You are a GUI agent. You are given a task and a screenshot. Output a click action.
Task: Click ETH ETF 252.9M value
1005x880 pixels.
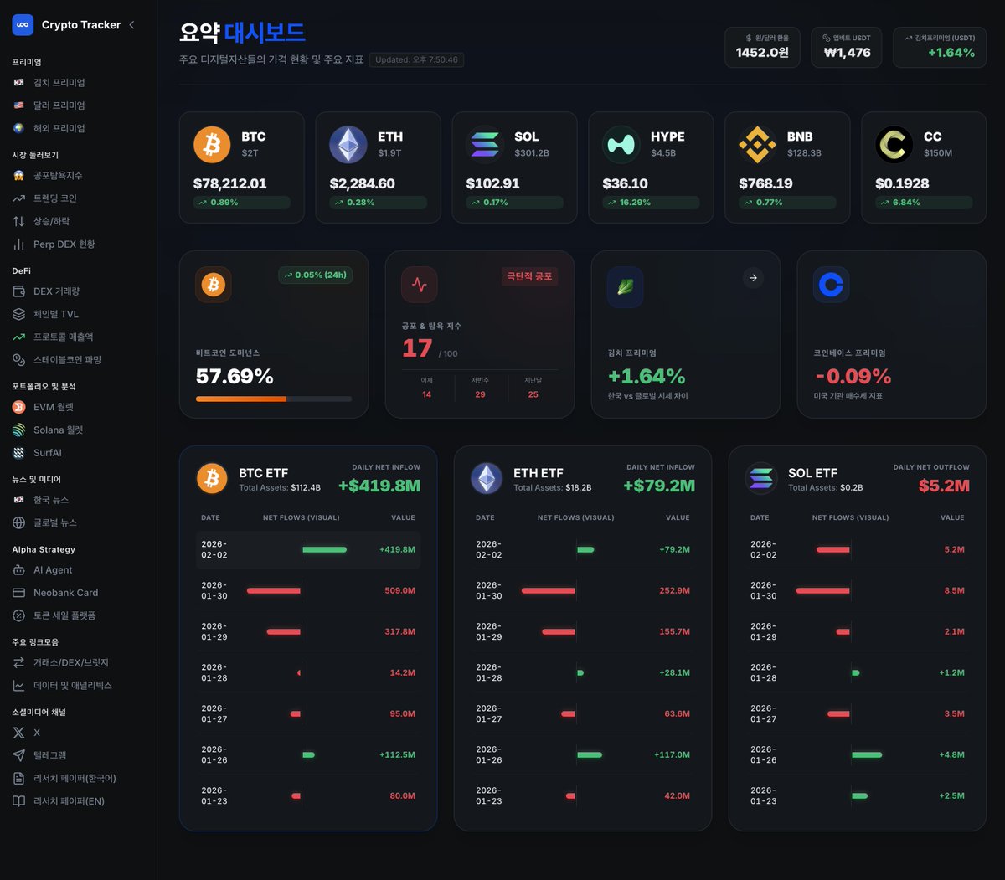(x=674, y=590)
